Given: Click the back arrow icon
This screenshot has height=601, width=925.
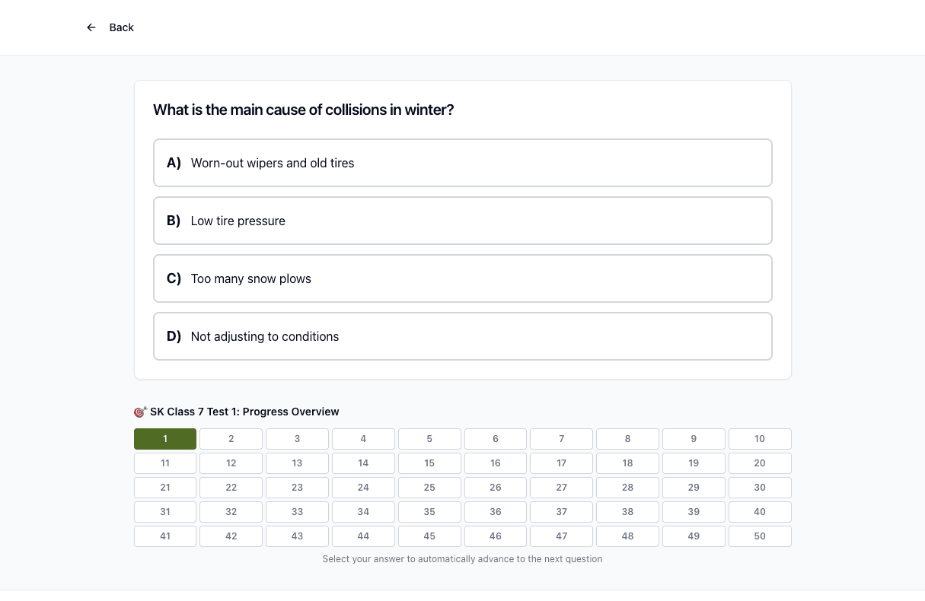Looking at the screenshot, I should tap(91, 27).
